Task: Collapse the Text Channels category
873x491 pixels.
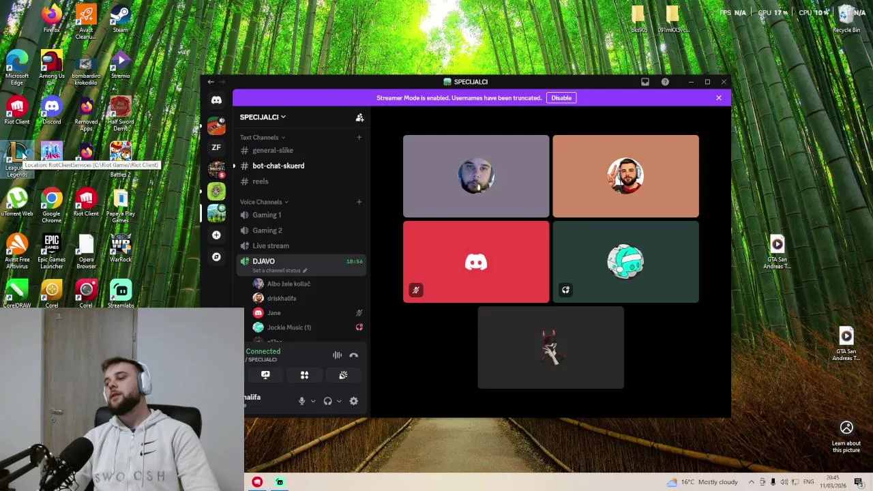Action: point(262,138)
